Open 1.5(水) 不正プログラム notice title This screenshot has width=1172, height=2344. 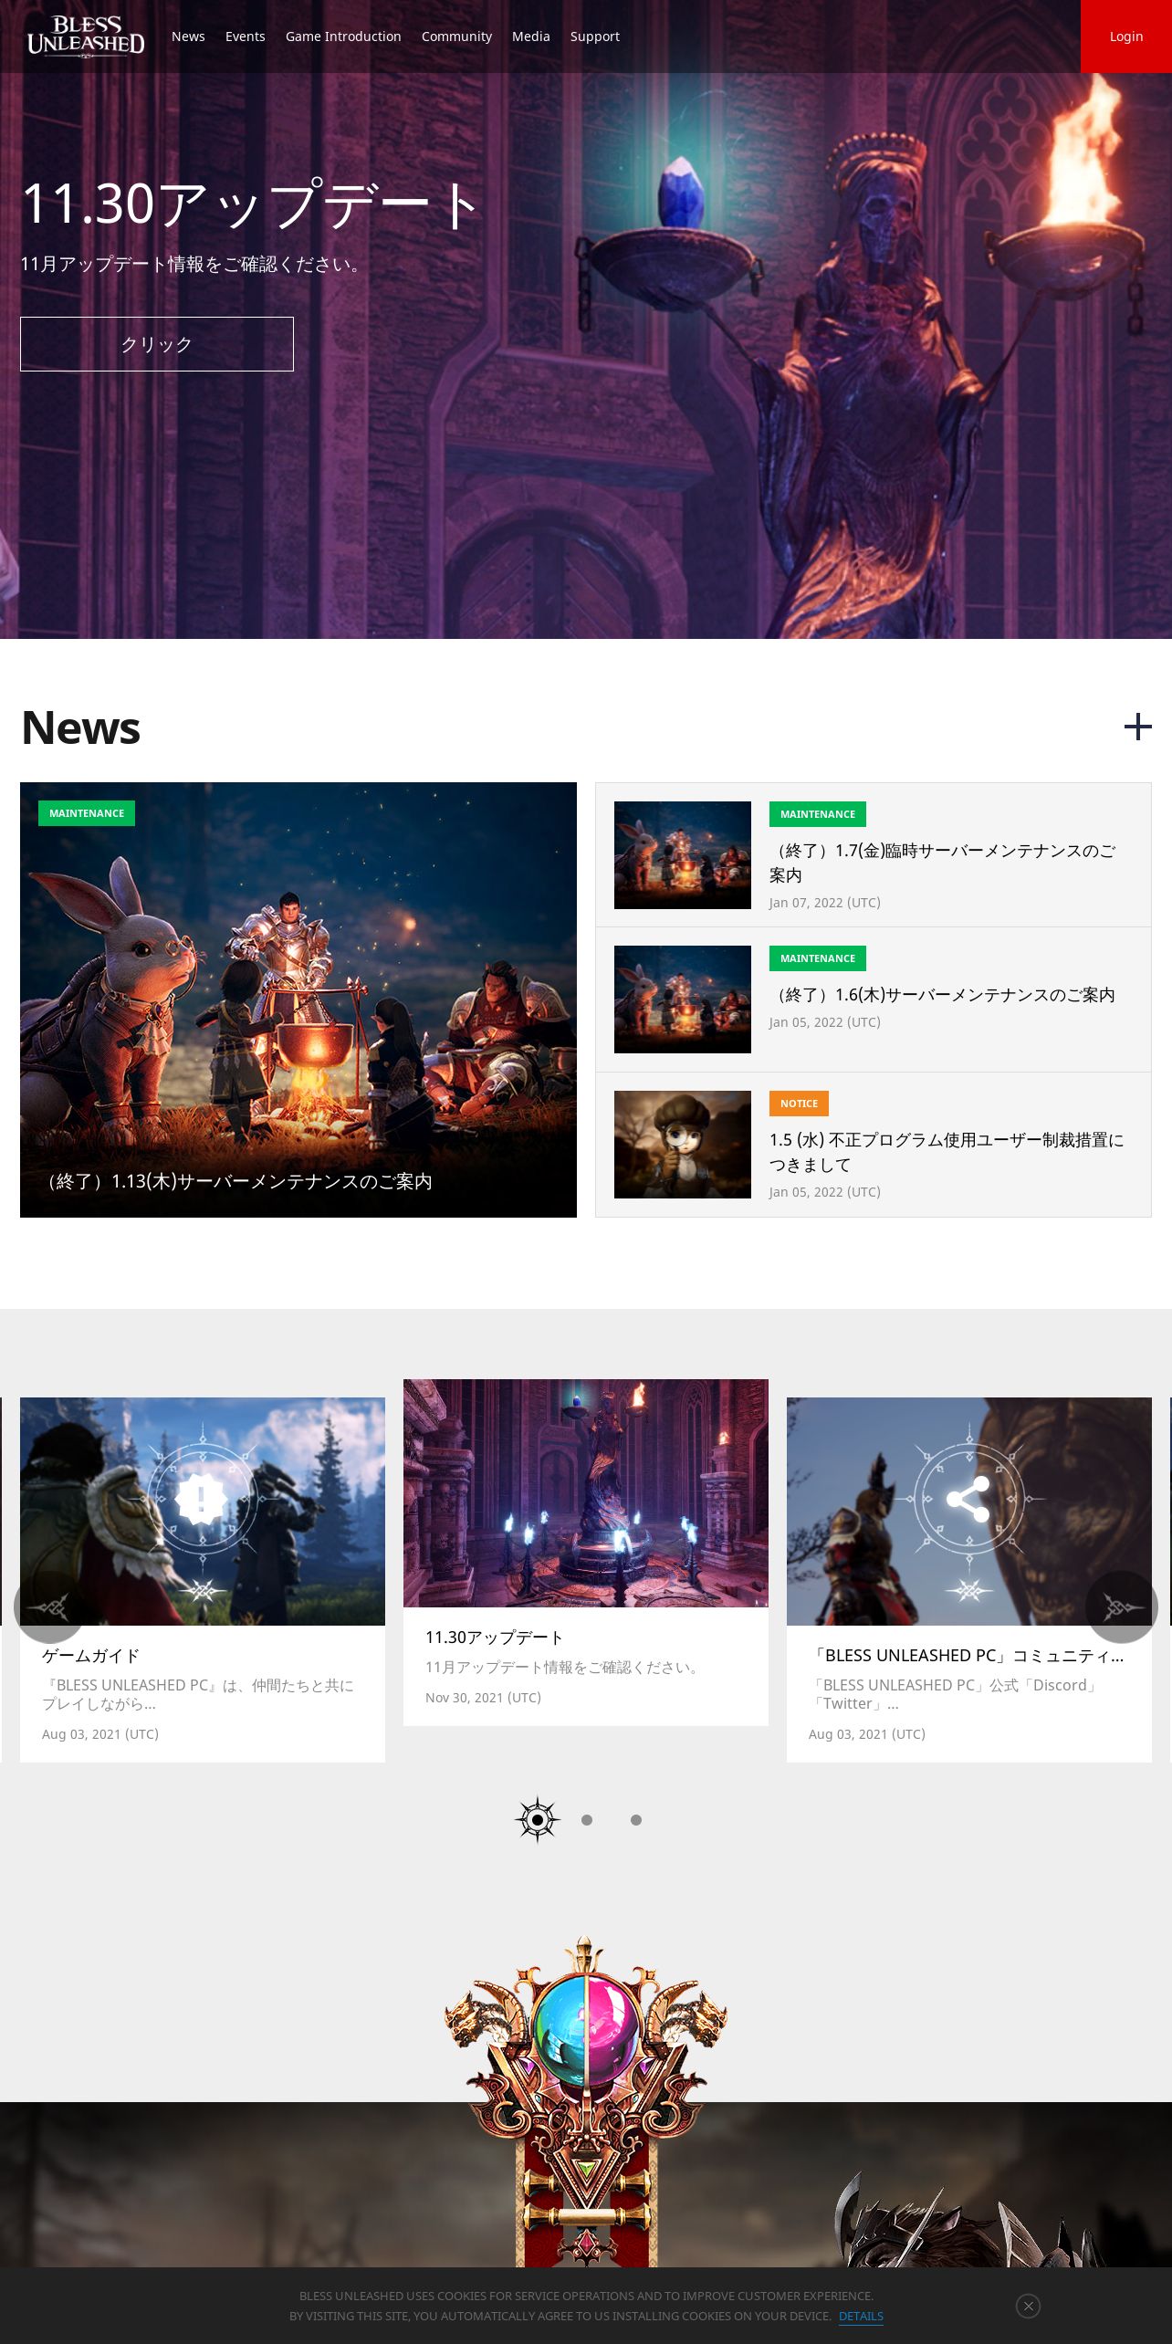(947, 1152)
